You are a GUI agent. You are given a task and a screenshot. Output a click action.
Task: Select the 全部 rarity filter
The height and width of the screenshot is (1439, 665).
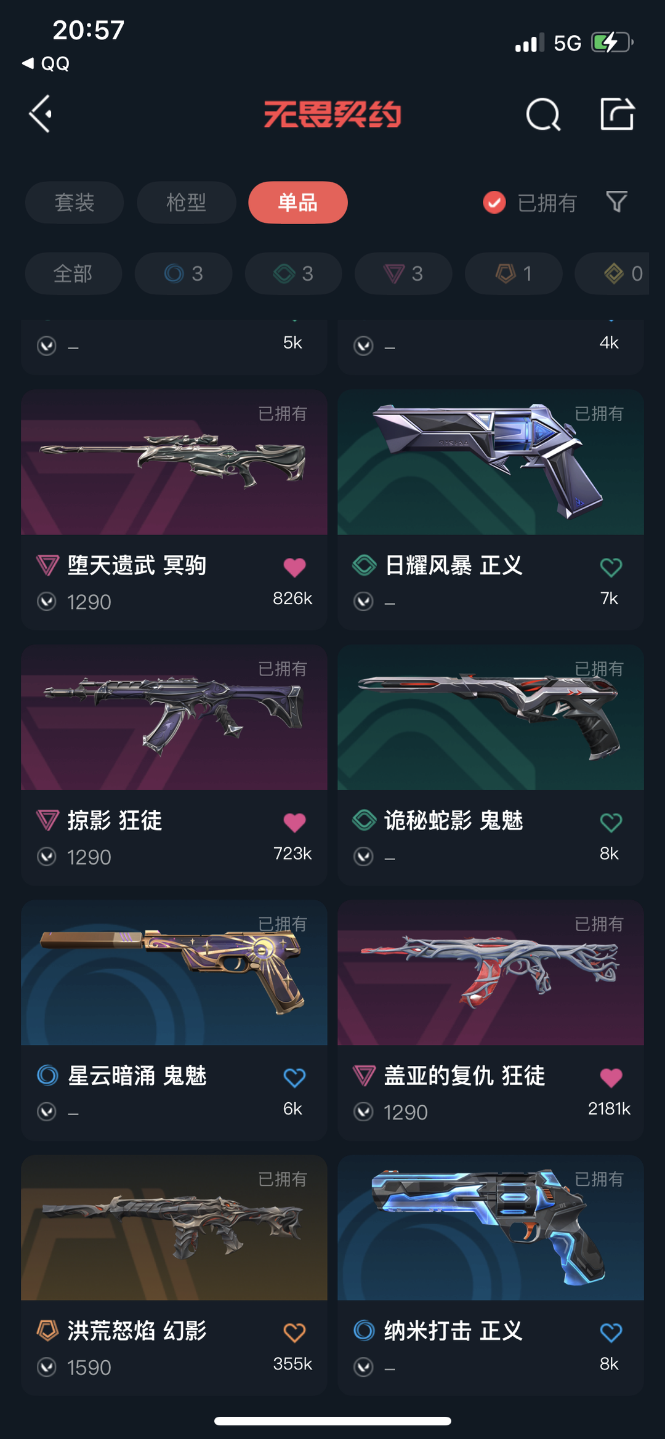coord(73,273)
